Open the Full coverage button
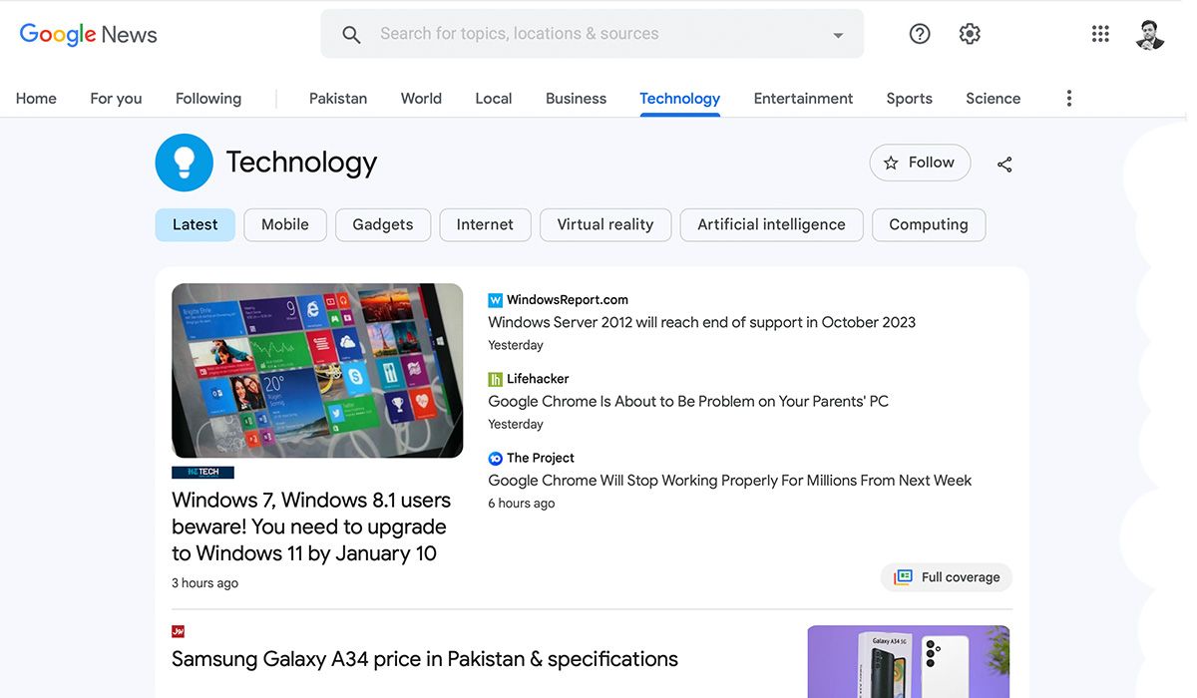This screenshot has height=698, width=1197. [947, 577]
